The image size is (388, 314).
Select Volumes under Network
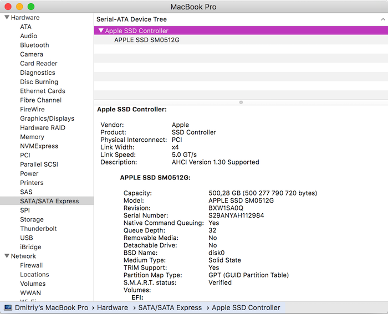point(33,284)
